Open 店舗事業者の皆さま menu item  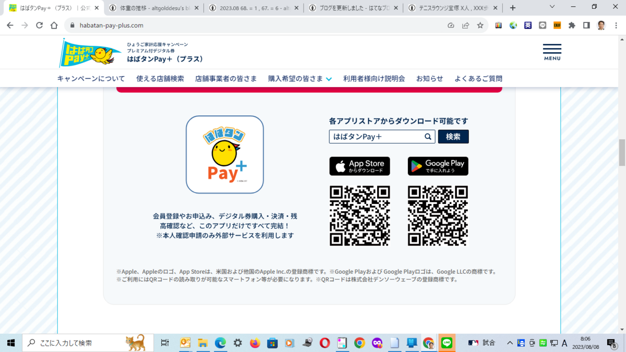point(226,79)
